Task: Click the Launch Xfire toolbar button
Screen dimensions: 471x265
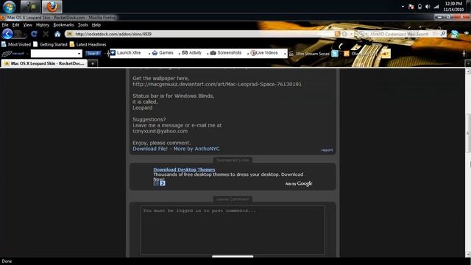Action: 126,53
